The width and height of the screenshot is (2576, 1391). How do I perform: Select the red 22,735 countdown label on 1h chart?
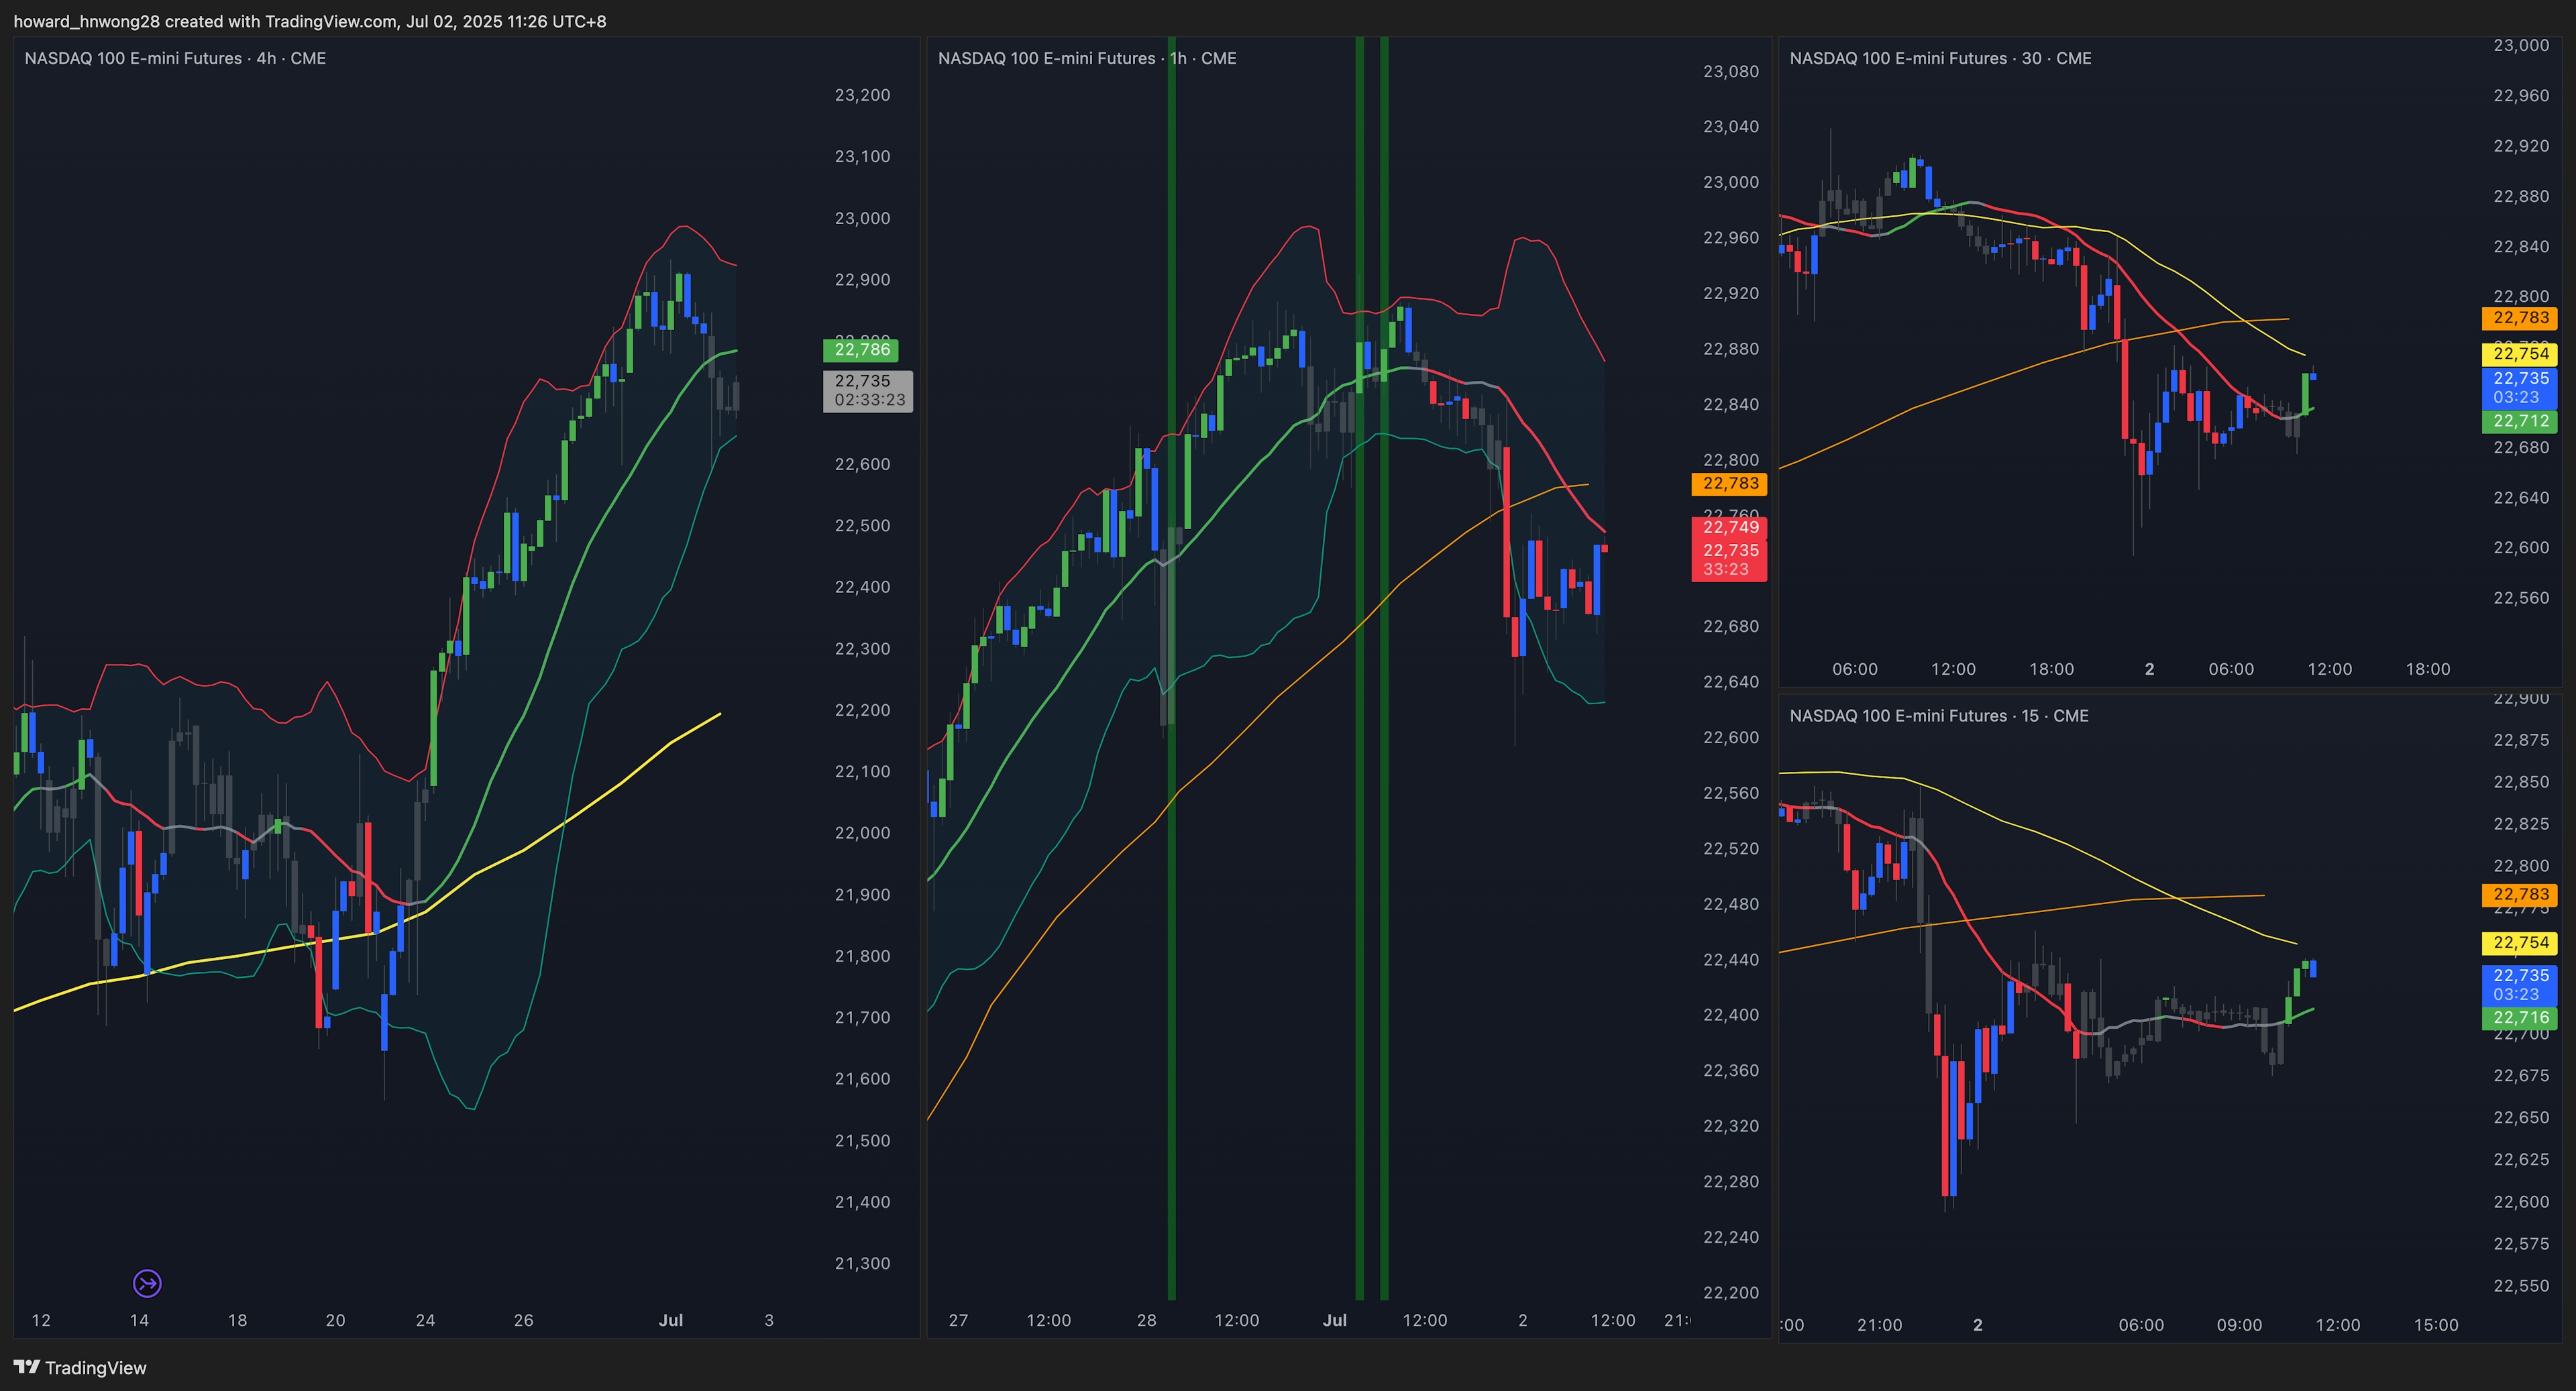pyautogui.click(x=1730, y=560)
